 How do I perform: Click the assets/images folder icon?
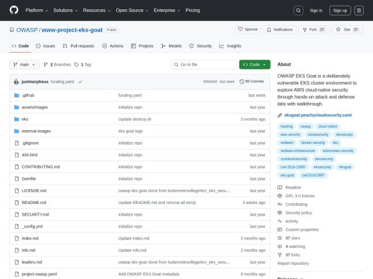click(16, 107)
